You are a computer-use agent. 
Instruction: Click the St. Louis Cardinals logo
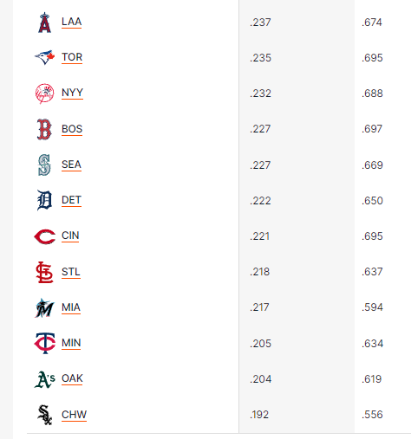pyautogui.click(x=44, y=272)
